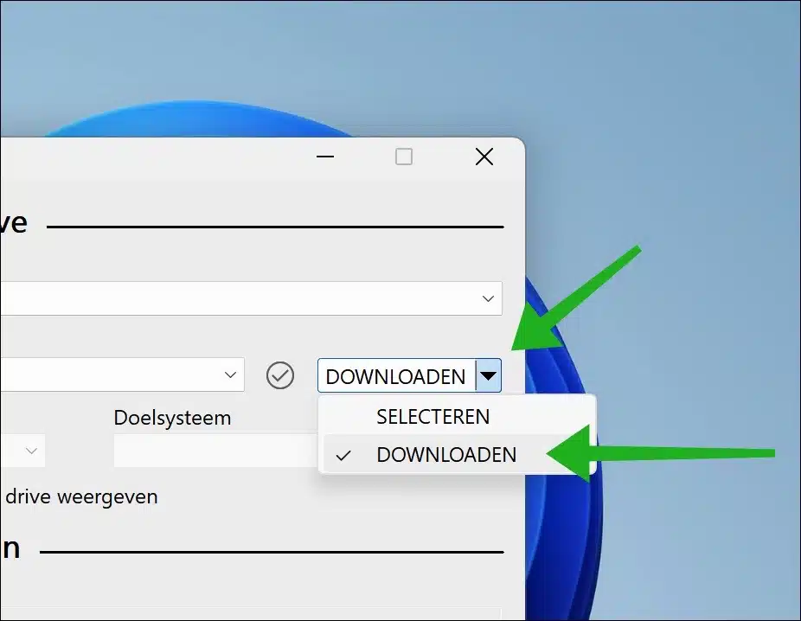Choose SELECTEREN from the open dropdown menu
Image resolution: width=801 pixels, height=621 pixels.
coord(433,416)
